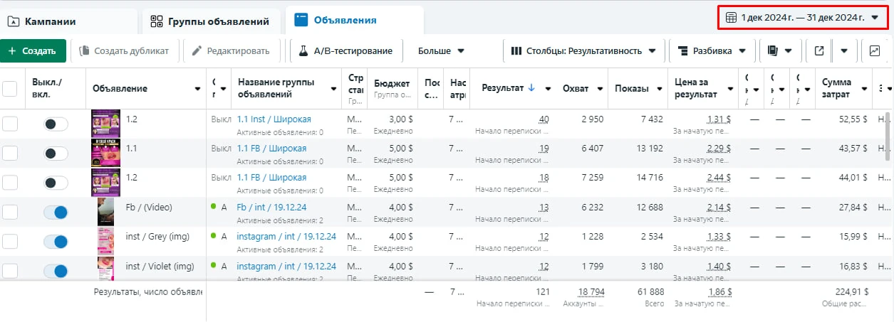
Task: Expand the Разбивка dropdown
Action: [712, 51]
